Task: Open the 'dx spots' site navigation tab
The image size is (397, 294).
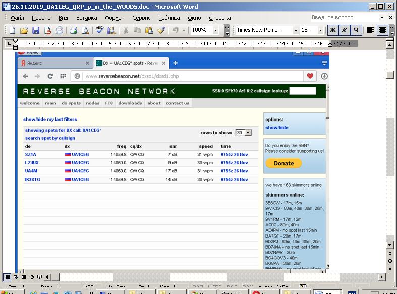Action: (x=71, y=103)
